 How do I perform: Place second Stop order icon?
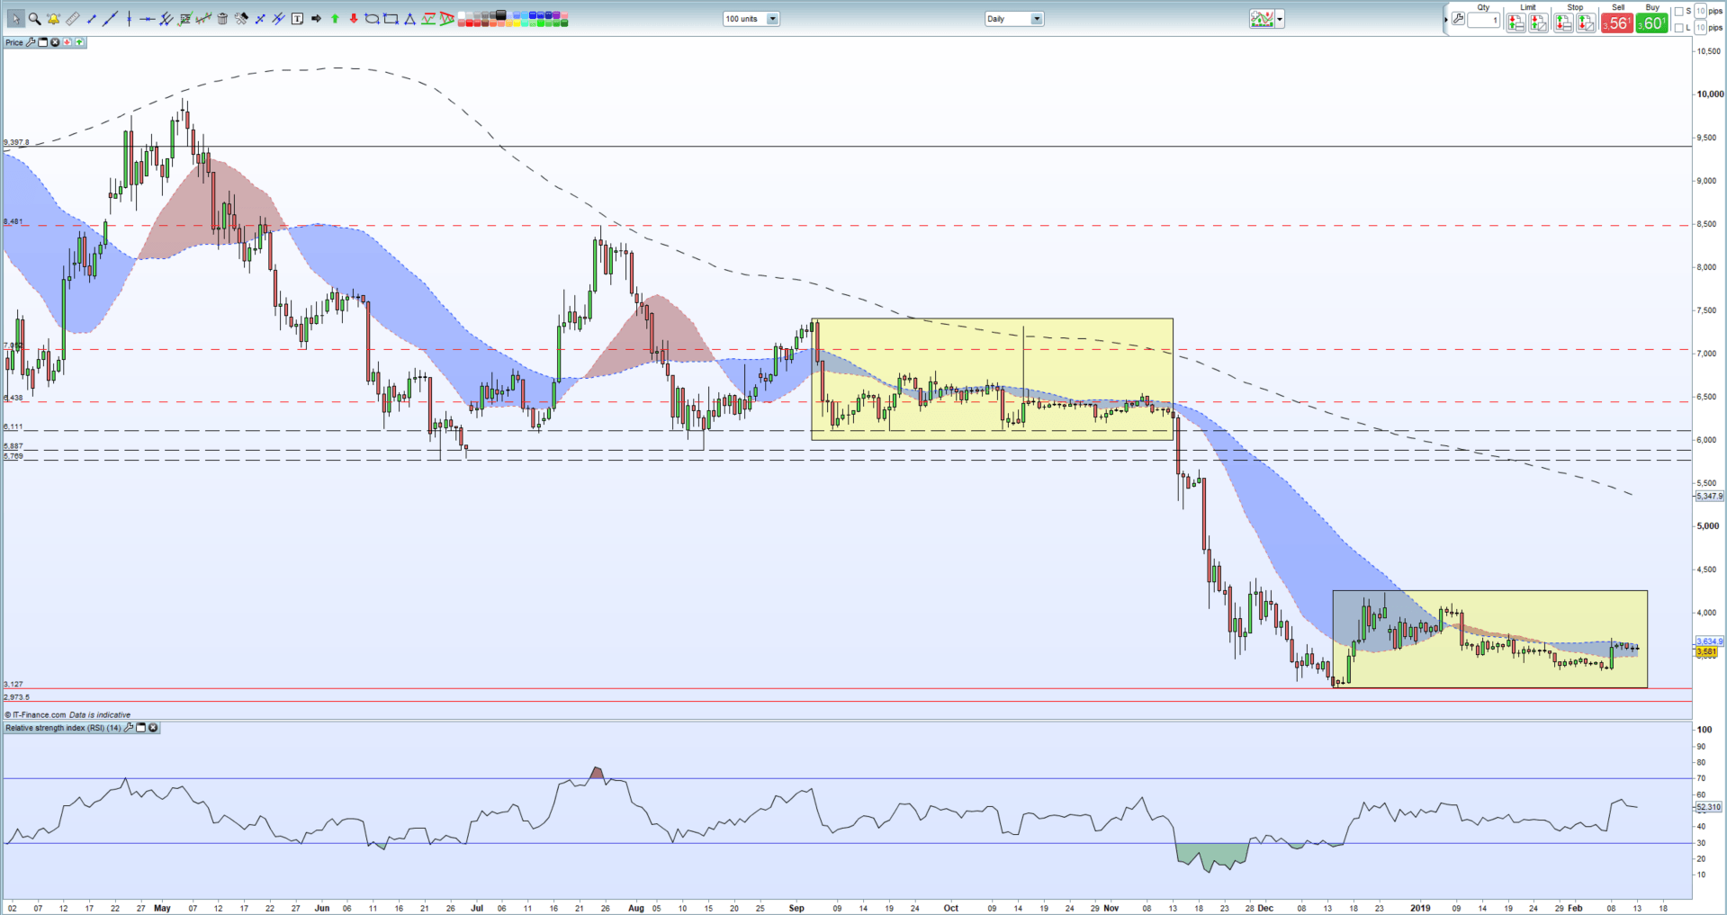1586,22
